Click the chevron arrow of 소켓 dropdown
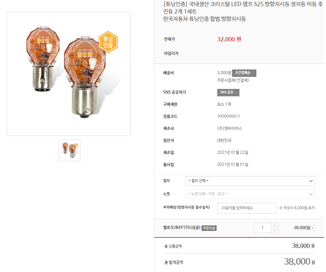326x272 pixels. click(x=311, y=194)
